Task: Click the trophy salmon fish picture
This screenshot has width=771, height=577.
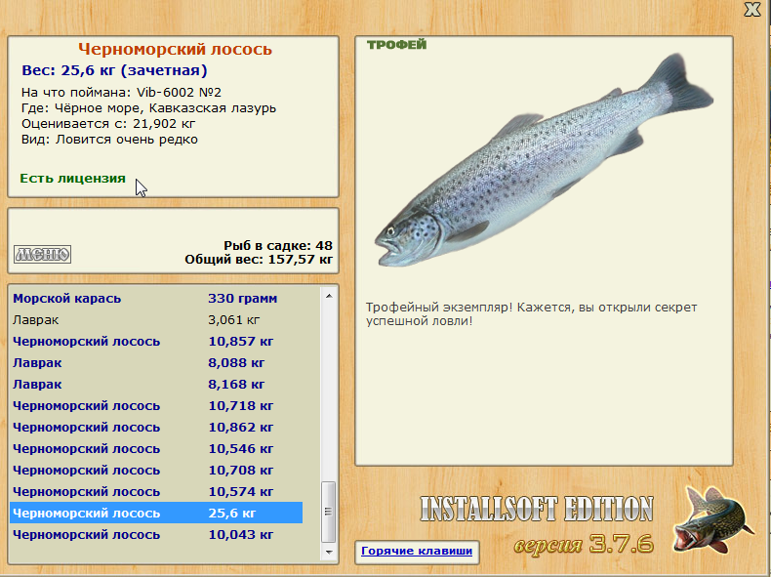Action: pos(544,160)
